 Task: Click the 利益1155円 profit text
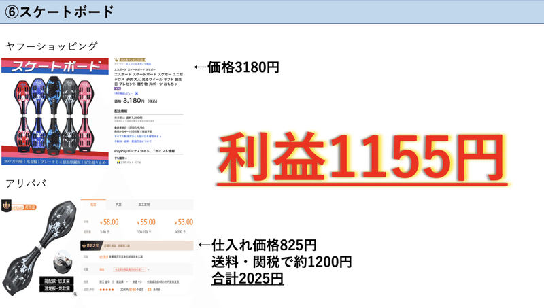(361, 158)
